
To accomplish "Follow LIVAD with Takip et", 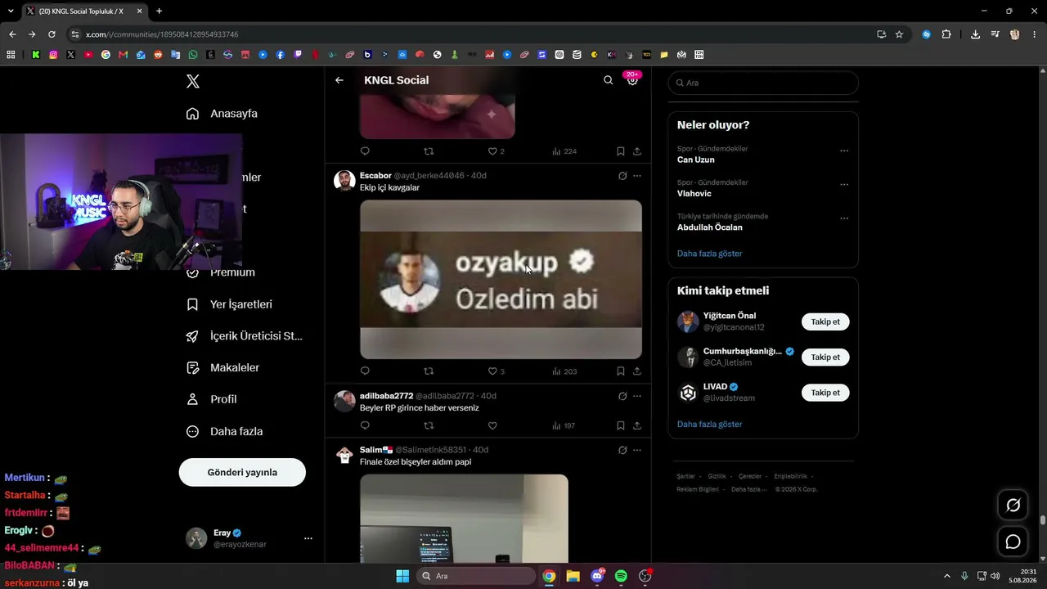I will [x=825, y=393].
